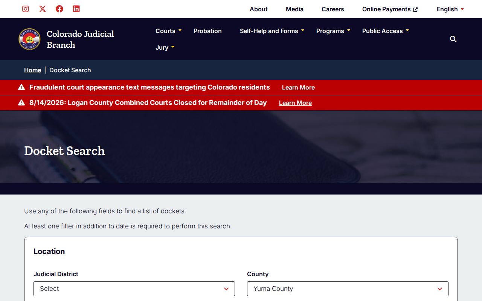
Task: Click the Colorado Courts seal logo
Action: tap(29, 39)
